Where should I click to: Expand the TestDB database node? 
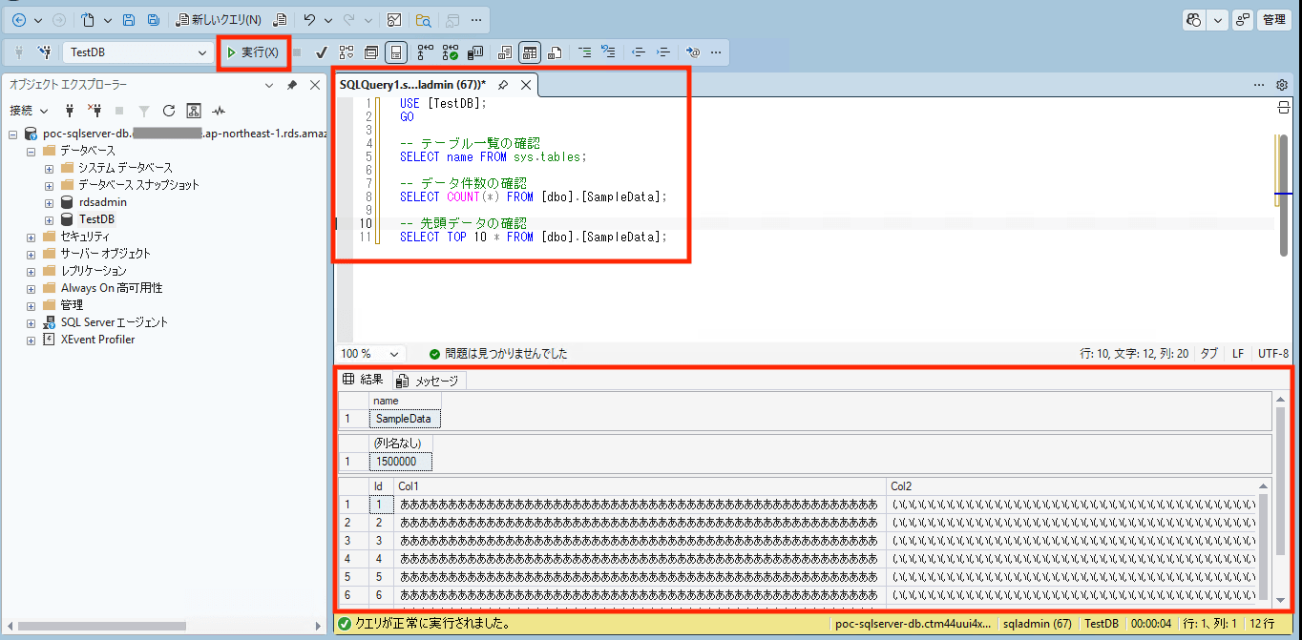click(49, 219)
